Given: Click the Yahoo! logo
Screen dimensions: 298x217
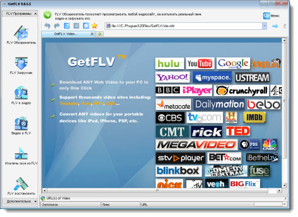Looking at the screenshot, I should pos(172,77).
